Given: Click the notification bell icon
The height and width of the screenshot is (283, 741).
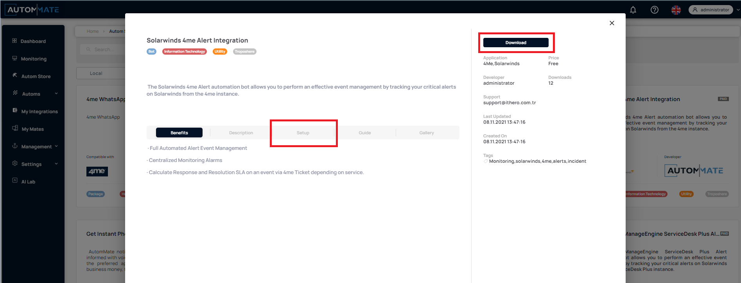Looking at the screenshot, I should [x=633, y=10].
